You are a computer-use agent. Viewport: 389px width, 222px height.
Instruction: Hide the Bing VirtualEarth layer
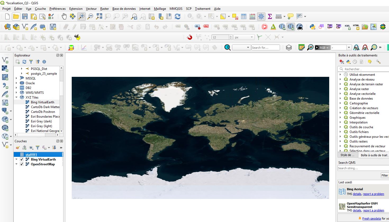coord(22,159)
